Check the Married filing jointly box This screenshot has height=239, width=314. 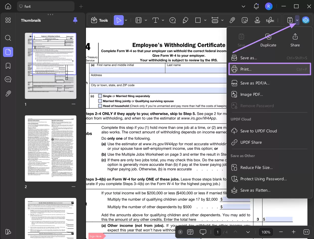point(100,101)
